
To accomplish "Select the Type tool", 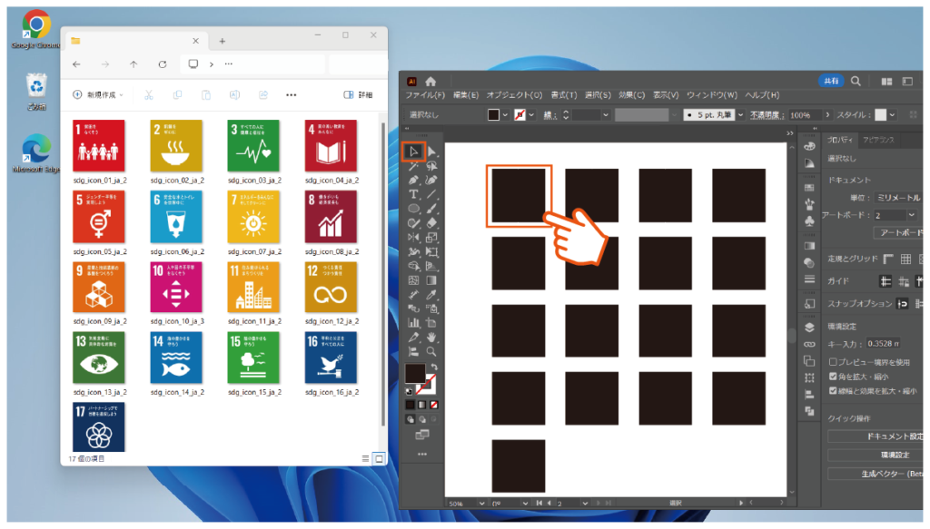I will [x=413, y=194].
